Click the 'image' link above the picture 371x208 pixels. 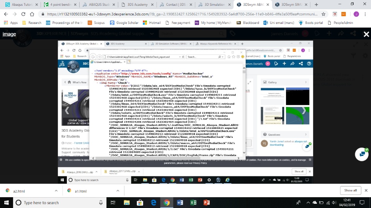tap(9, 34)
